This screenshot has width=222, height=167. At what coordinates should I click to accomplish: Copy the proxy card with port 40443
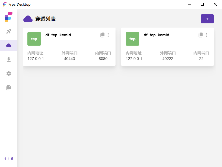102,35
